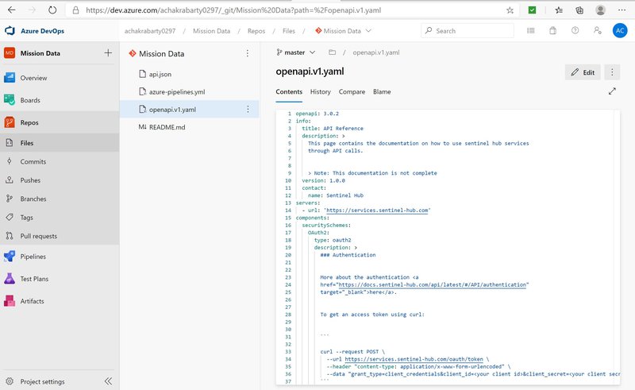Add new item with plus next to Mission Data
Image resolution: width=635 pixels, height=390 pixels.
108,52
